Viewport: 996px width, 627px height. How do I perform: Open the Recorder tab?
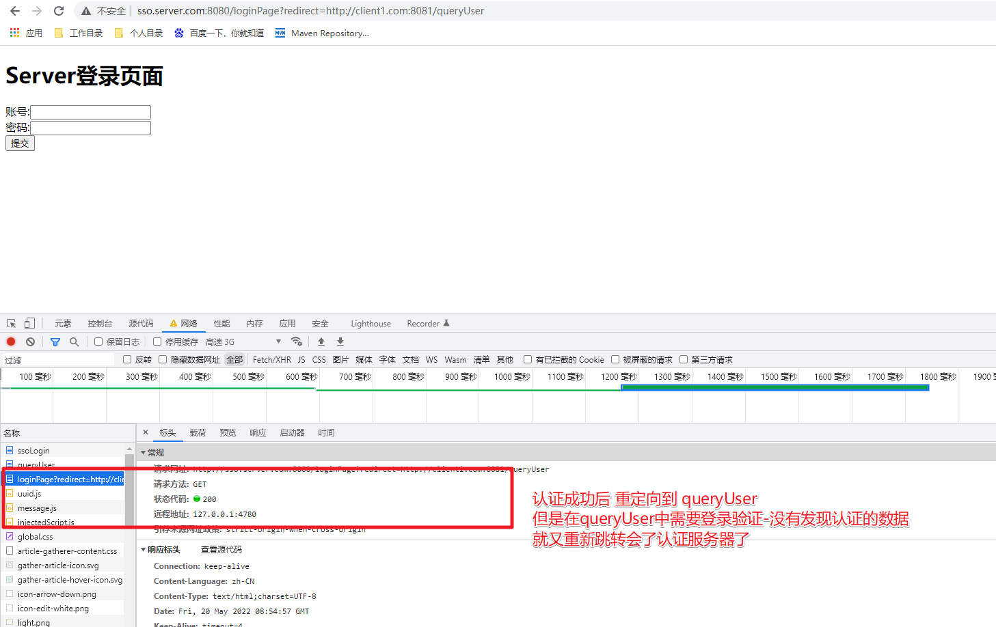428,324
